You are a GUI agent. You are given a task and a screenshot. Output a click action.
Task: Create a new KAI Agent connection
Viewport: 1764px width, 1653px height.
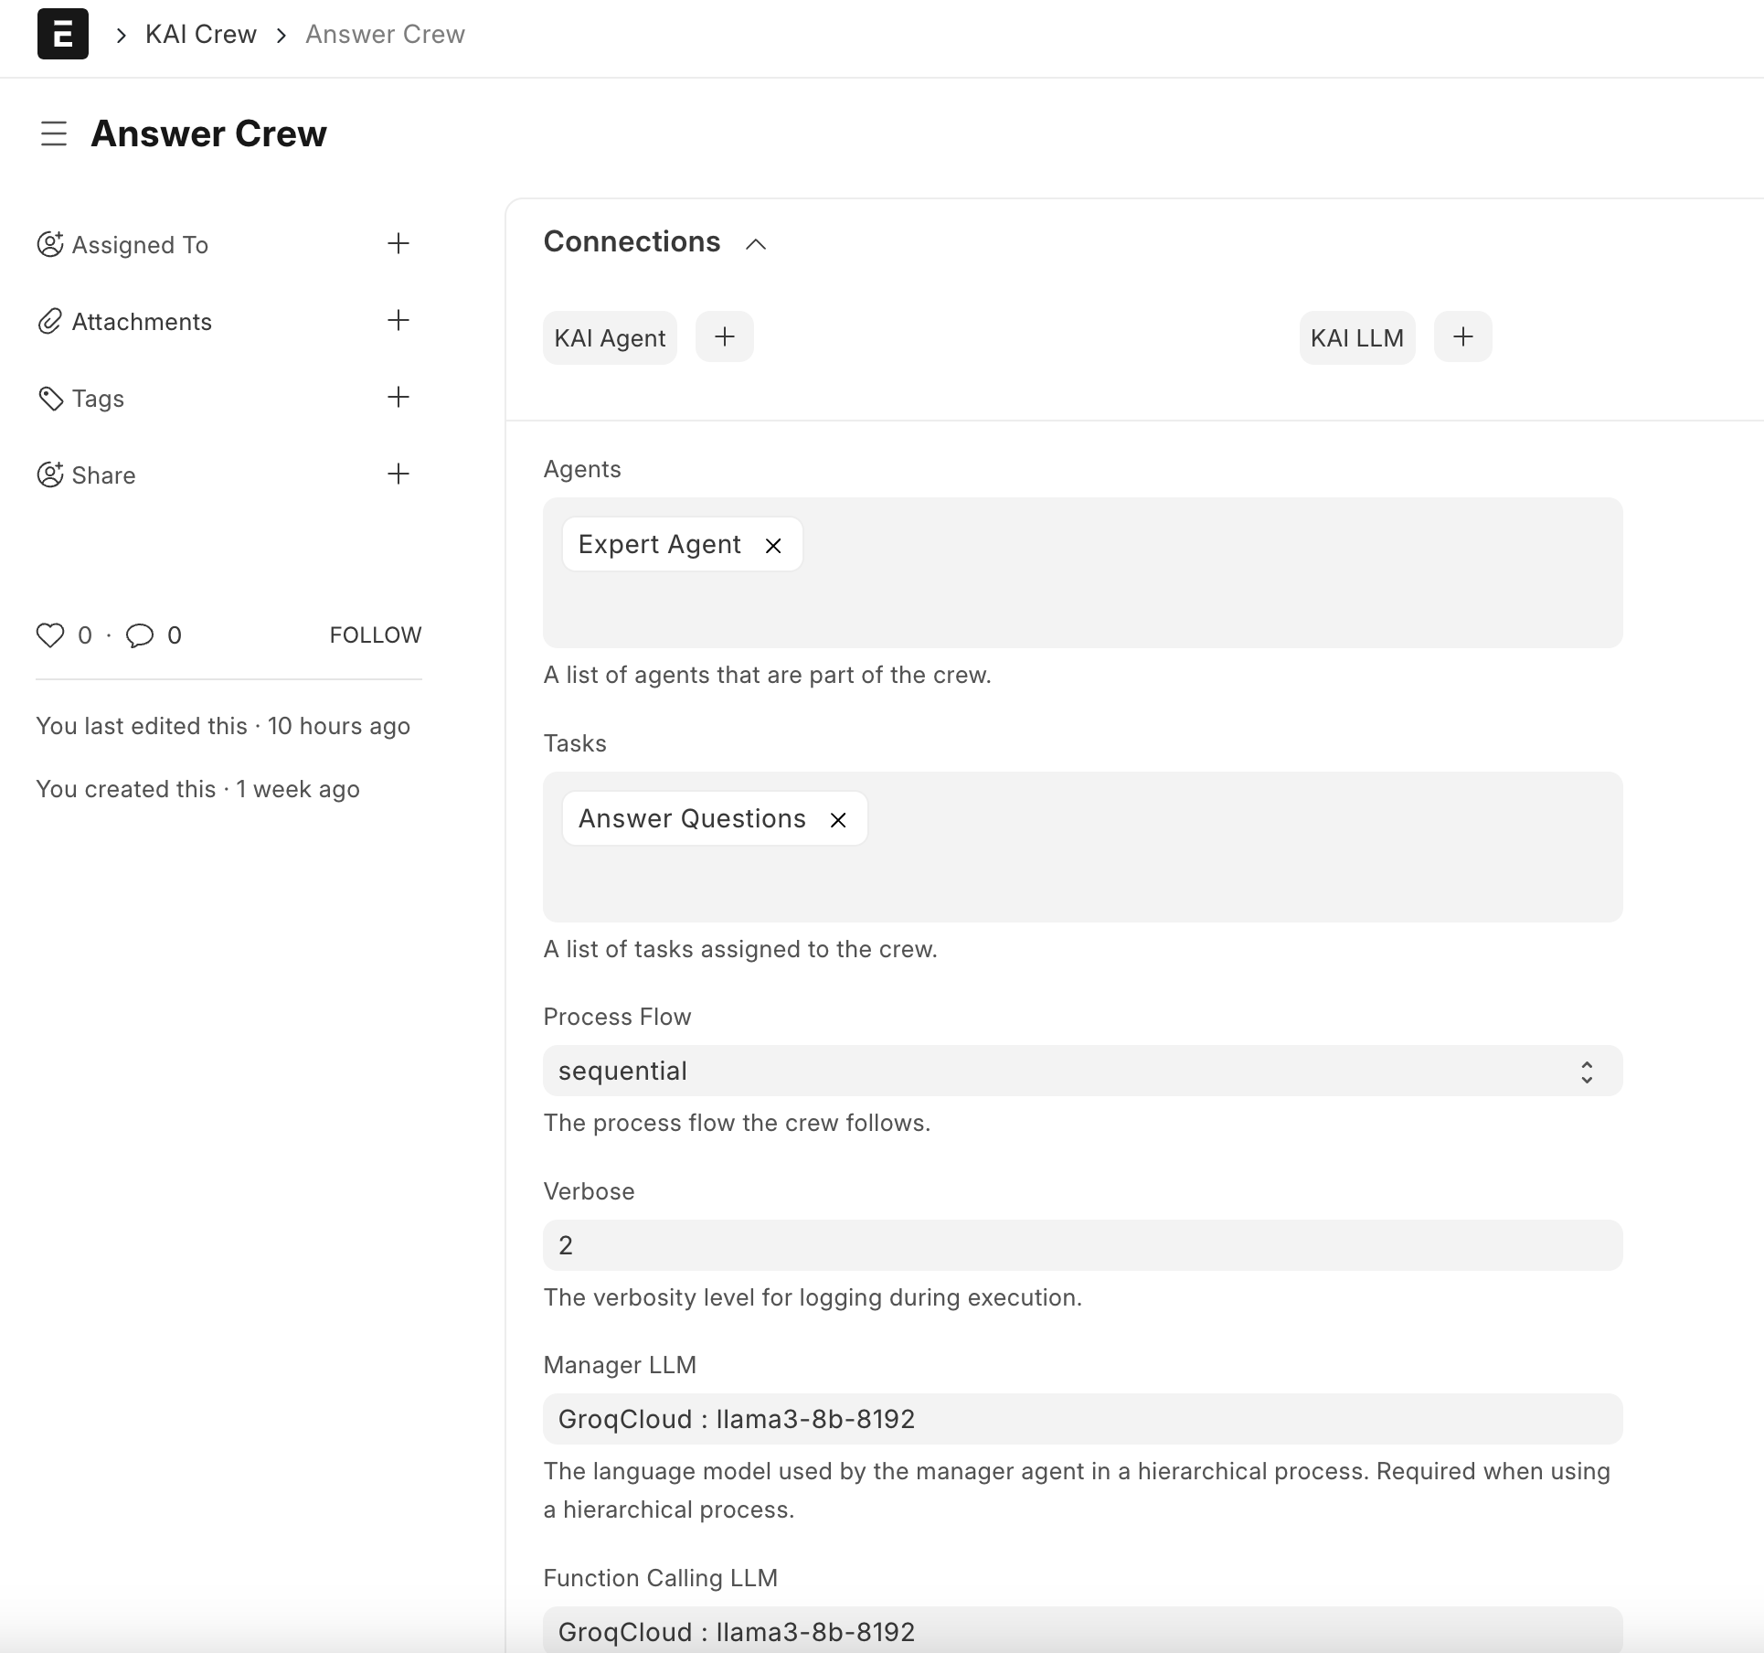724,337
